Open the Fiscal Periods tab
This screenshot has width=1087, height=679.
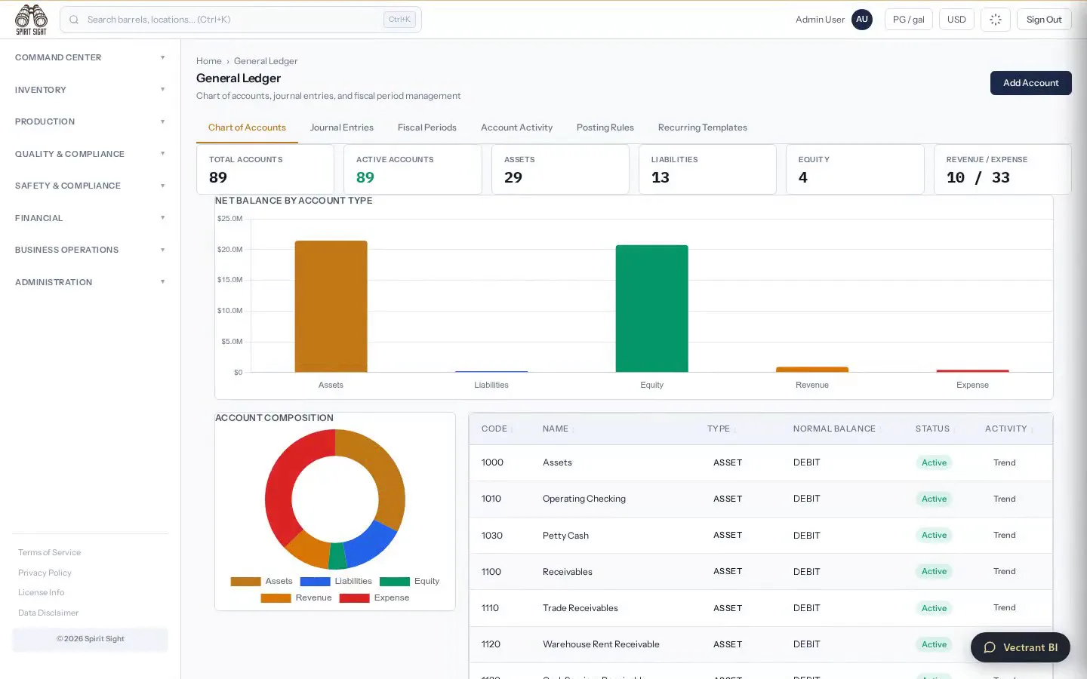tap(427, 128)
